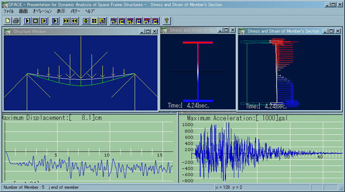The height and width of the screenshot is (192, 345).
Task: Open the ファイル menu
Action: click(9, 11)
